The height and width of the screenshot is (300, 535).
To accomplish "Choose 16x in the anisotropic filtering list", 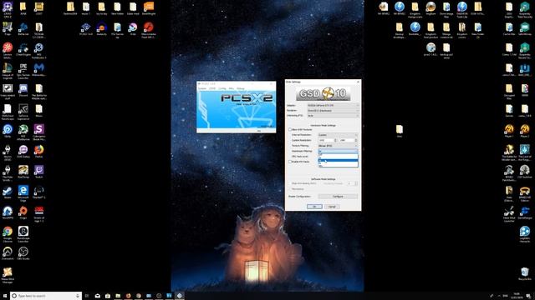I will [x=338, y=166].
